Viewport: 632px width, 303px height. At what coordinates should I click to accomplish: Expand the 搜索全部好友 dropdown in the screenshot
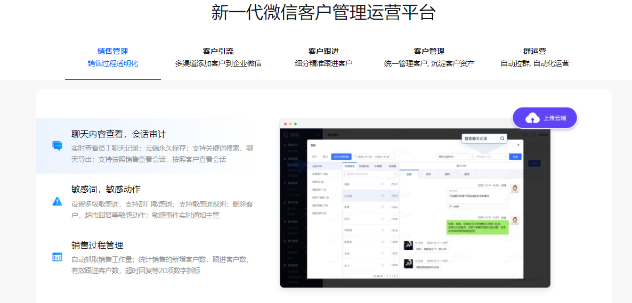(x=454, y=157)
